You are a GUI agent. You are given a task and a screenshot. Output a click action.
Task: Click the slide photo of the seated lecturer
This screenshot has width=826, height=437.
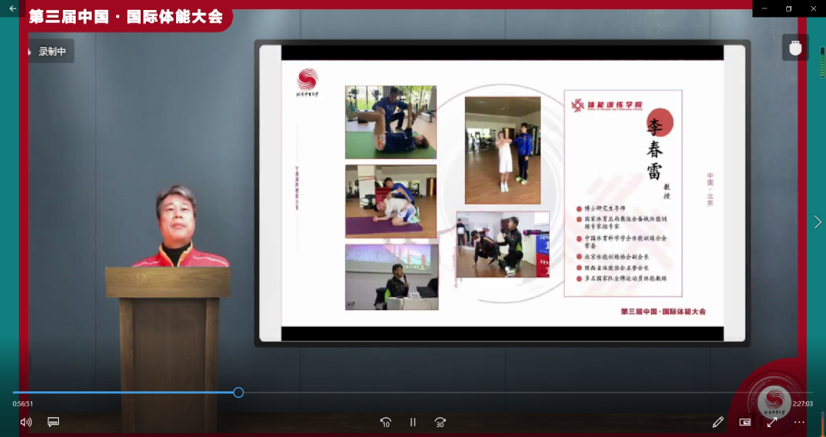point(392,277)
